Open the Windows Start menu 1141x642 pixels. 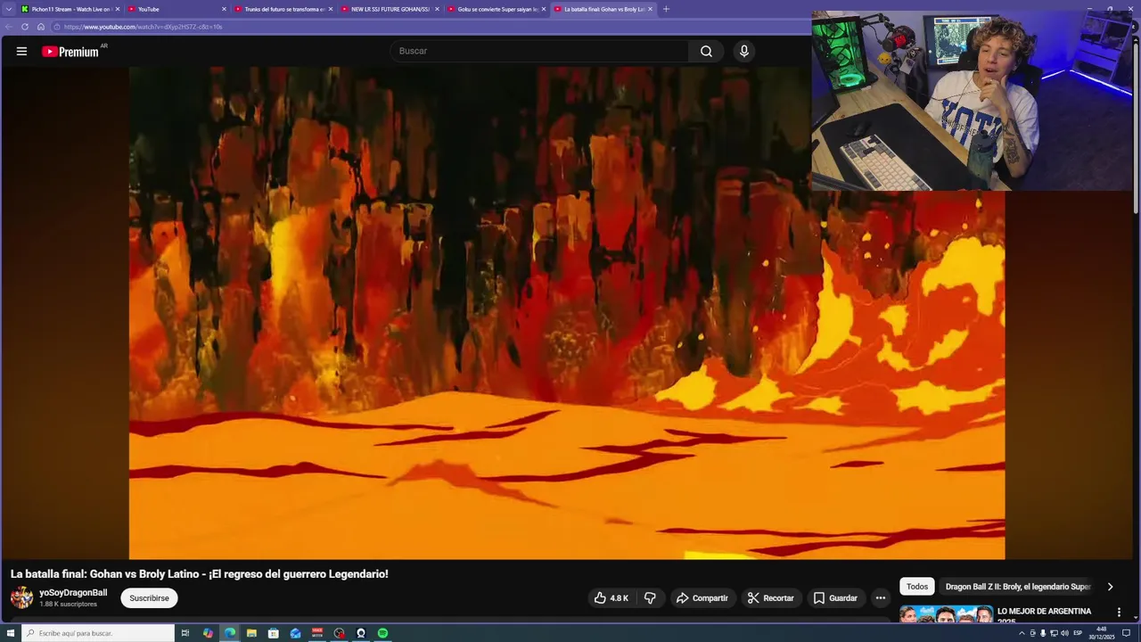(11, 633)
